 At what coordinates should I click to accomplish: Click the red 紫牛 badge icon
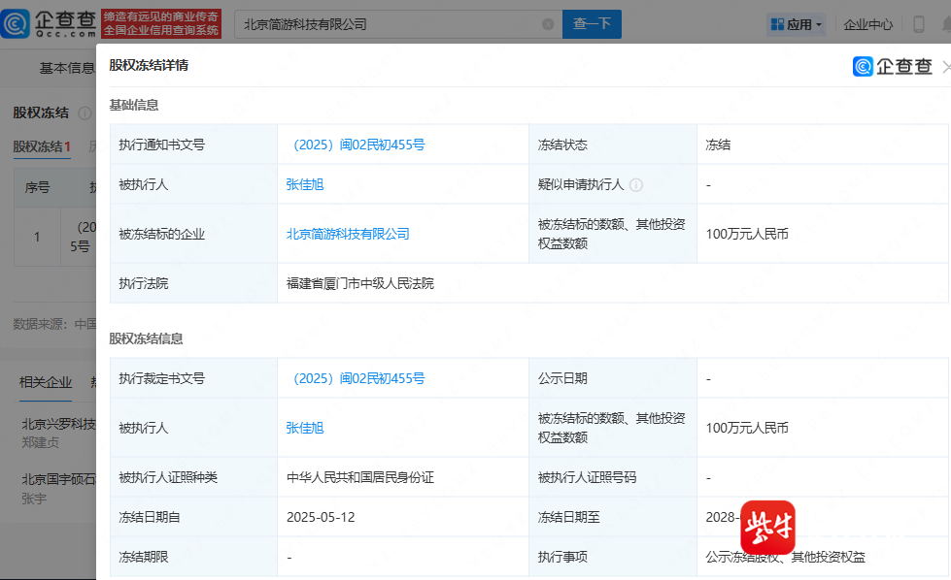click(767, 528)
